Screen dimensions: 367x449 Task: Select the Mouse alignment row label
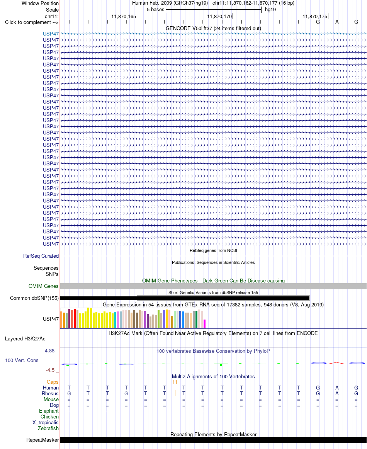(51, 400)
